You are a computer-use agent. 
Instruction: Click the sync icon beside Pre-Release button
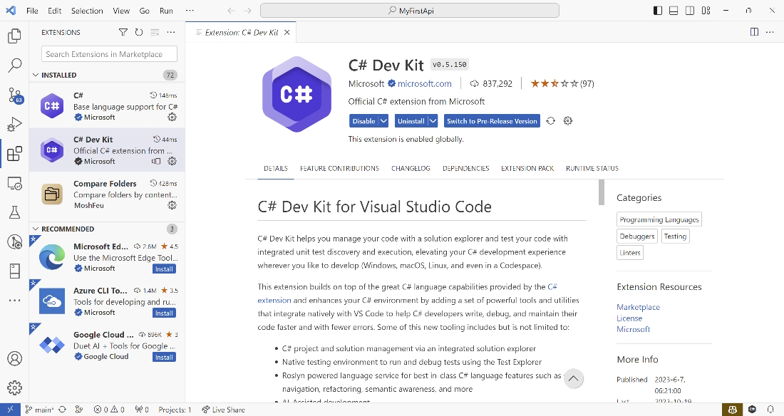pyautogui.click(x=550, y=121)
